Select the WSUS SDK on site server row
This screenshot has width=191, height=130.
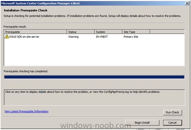click(x=94, y=37)
